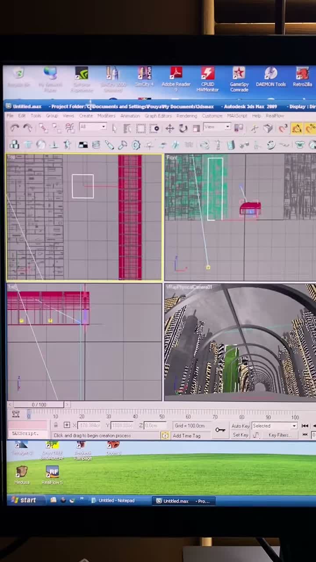Click the Undo arrow in main toolbar
This screenshot has width=316, height=562.
(x=14, y=128)
